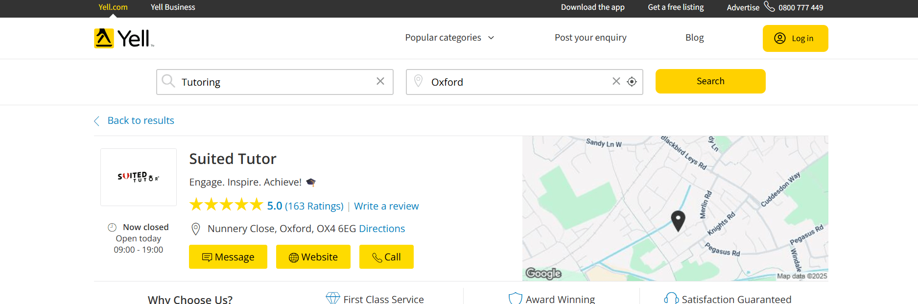Click the Yell logo
The height and width of the screenshot is (304, 918).
(124, 38)
